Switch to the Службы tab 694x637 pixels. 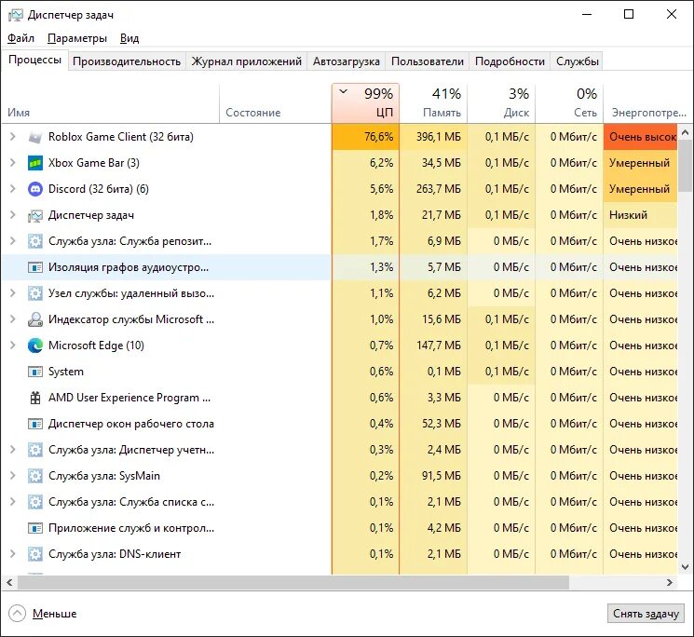(578, 61)
